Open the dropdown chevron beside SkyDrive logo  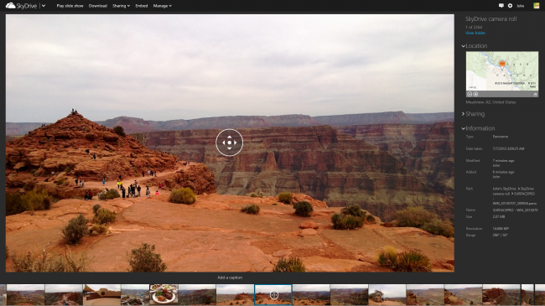pyautogui.click(x=44, y=6)
